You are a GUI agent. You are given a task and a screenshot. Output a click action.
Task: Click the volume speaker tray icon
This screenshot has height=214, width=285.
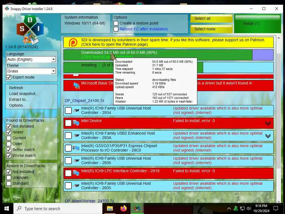tap(249, 208)
